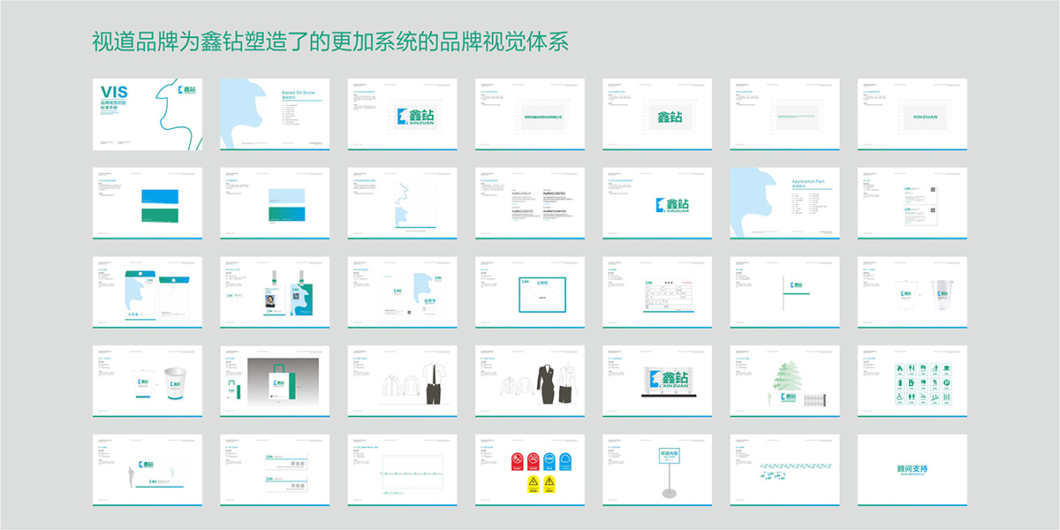Open the 'XINZUAN' English wordmark page
The image size is (1060, 530).
tap(912, 114)
